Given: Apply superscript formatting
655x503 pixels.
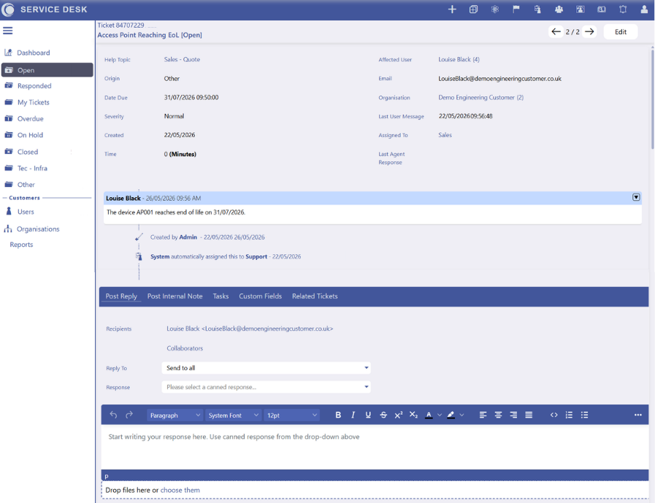Looking at the screenshot, I should pos(399,415).
